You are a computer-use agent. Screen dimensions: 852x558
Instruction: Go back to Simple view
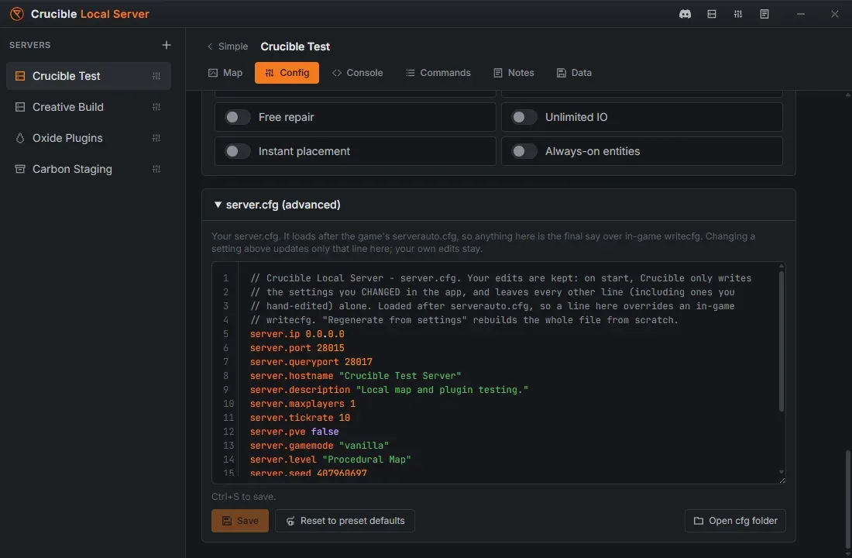(227, 46)
